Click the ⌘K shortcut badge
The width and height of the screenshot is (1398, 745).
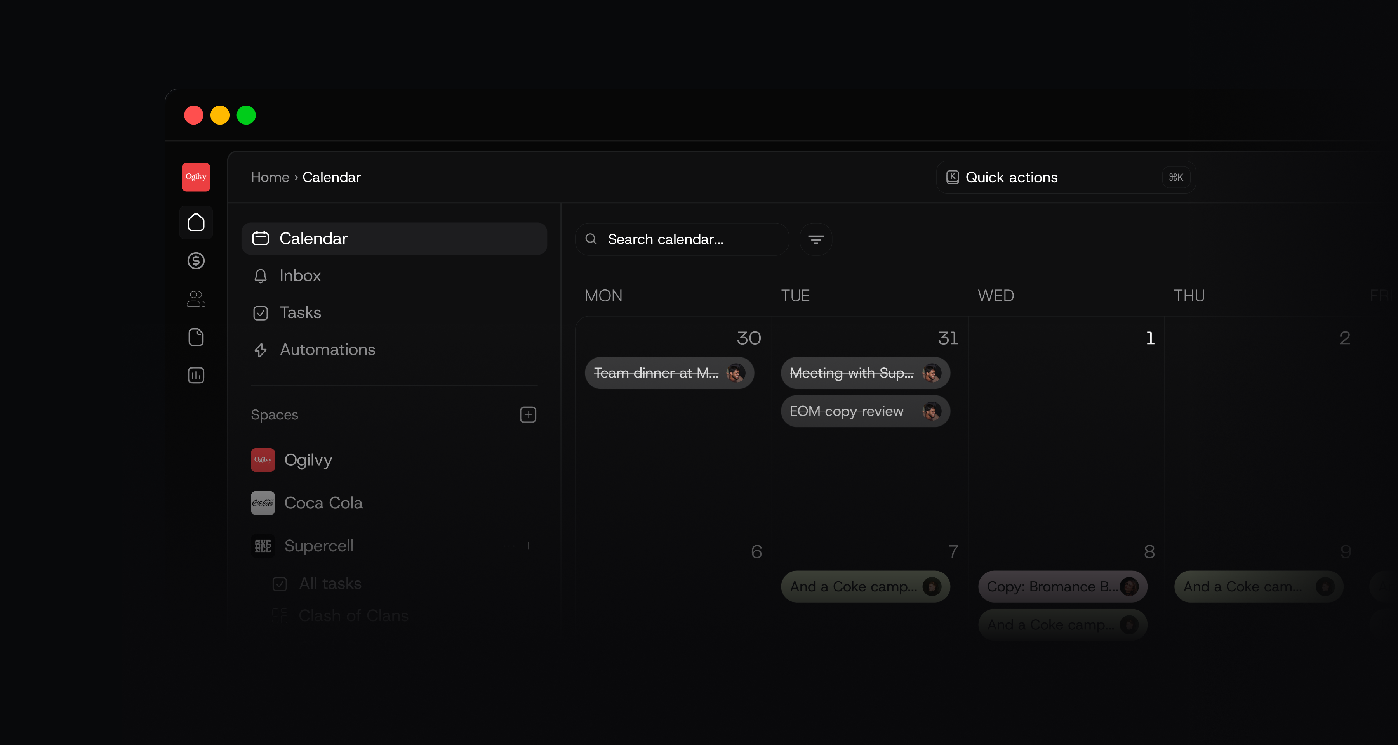point(1176,177)
